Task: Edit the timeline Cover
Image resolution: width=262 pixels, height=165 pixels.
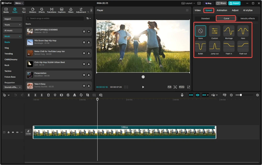Action: pos(28,132)
